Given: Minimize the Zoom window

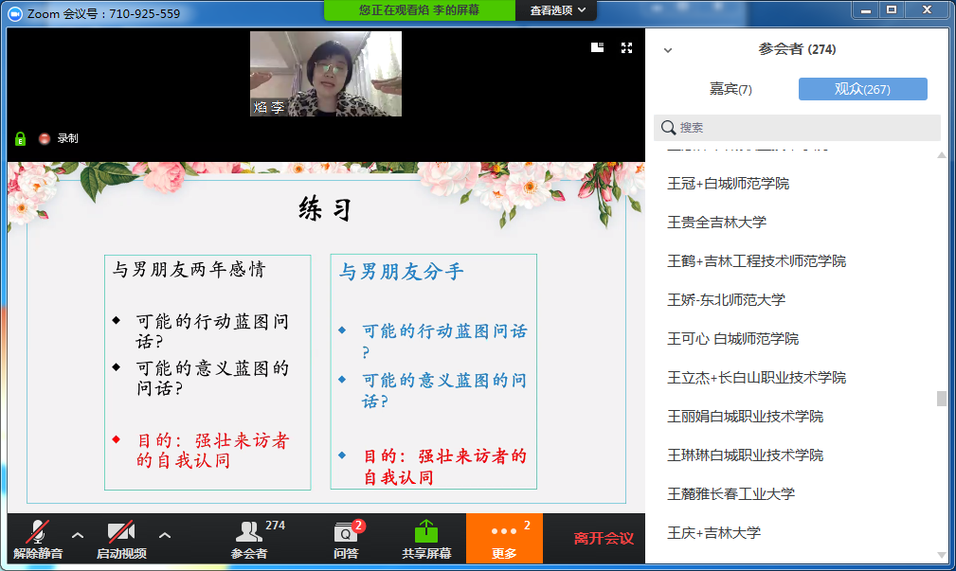Looking at the screenshot, I should [866, 10].
